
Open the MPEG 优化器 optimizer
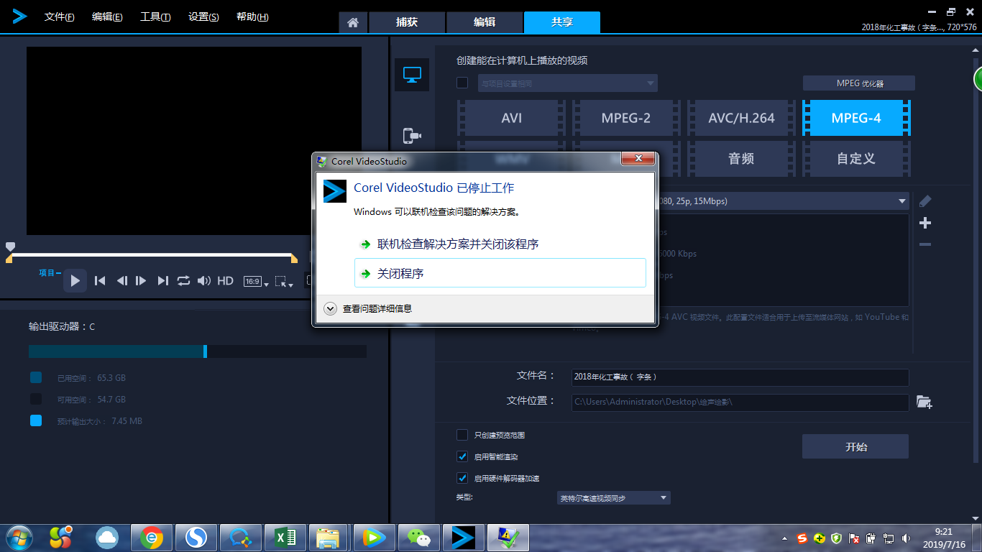pos(859,83)
